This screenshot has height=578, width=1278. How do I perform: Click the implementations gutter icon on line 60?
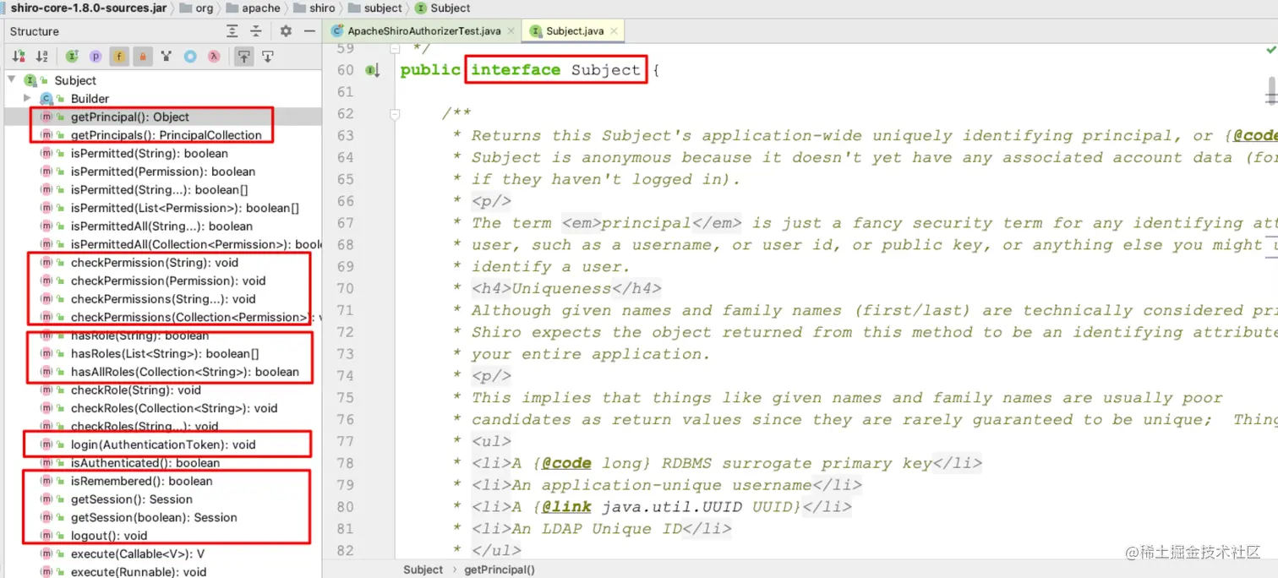click(372, 70)
